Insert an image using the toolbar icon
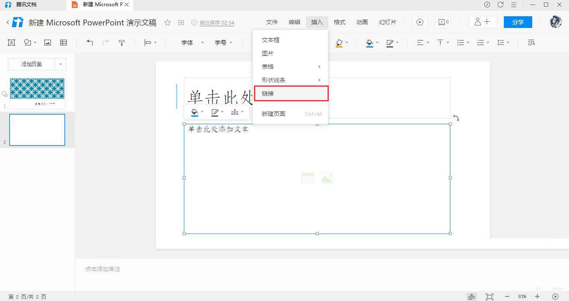569x301 pixels. pyautogui.click(x=47, y=42)
